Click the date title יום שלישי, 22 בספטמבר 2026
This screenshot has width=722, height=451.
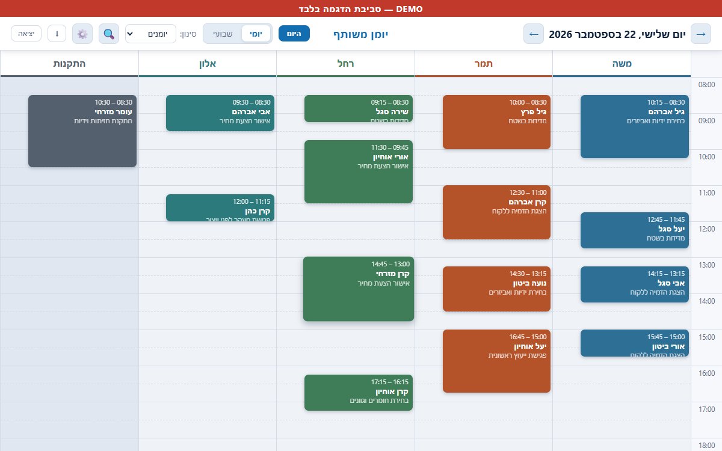tap(617, 34)
